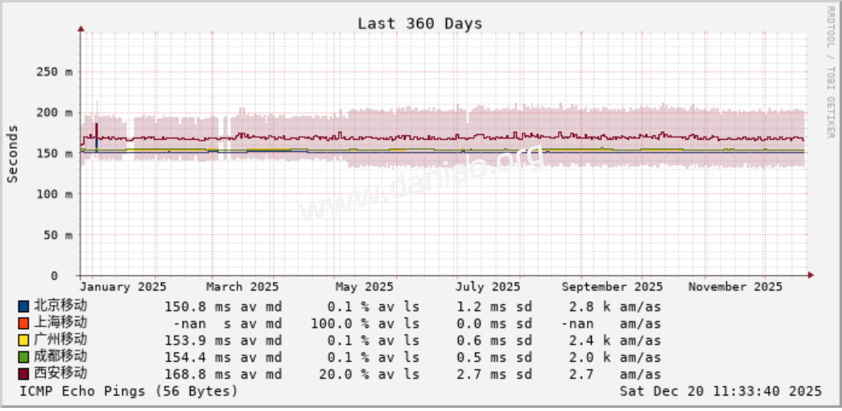Select the dark red 西安移动 legend swatch
Image resolution: width=842 pixels, height=411 pixels.
click(23, 374)
